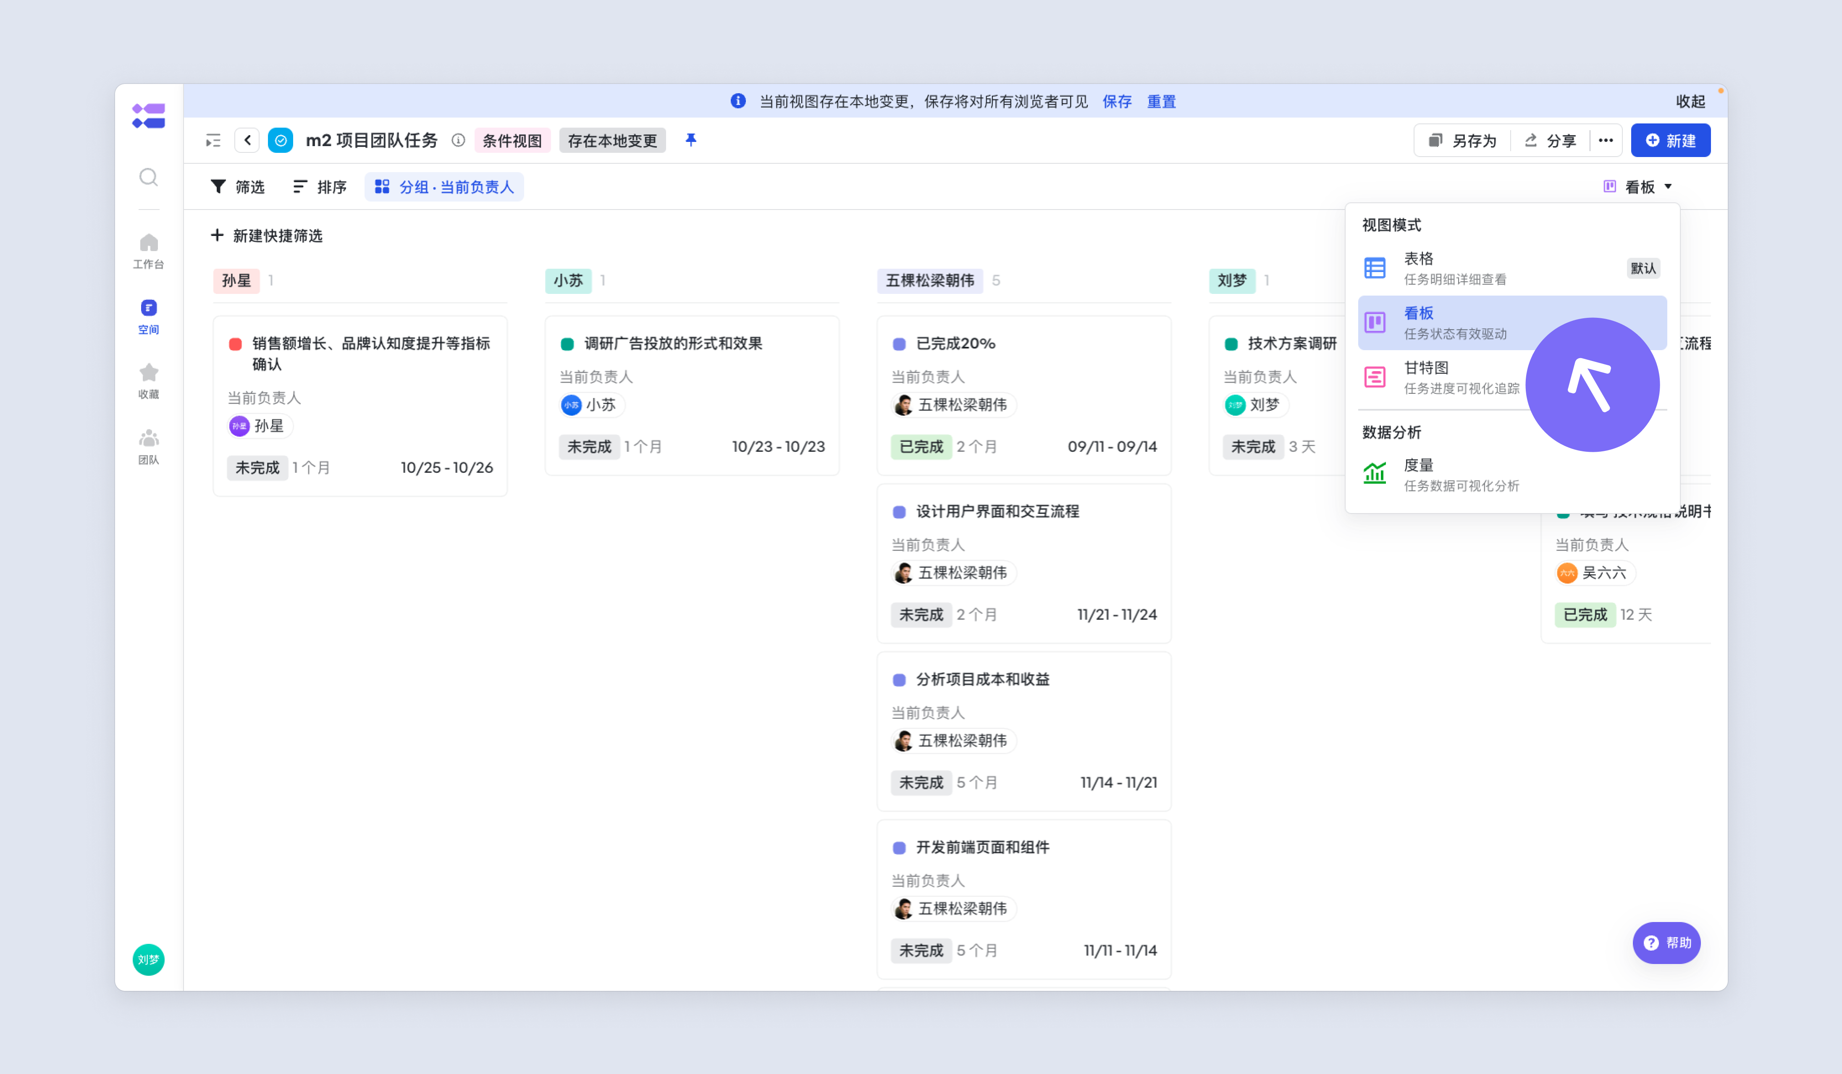
Task: Click 收起 to collapse banner
Action: click(x=1691, y=102)
